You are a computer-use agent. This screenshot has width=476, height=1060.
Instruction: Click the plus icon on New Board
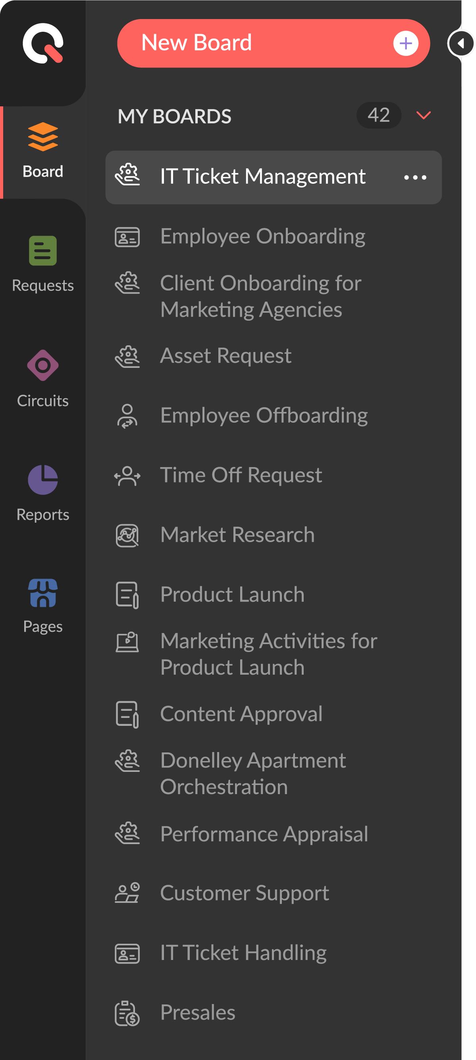click(406, 43)
